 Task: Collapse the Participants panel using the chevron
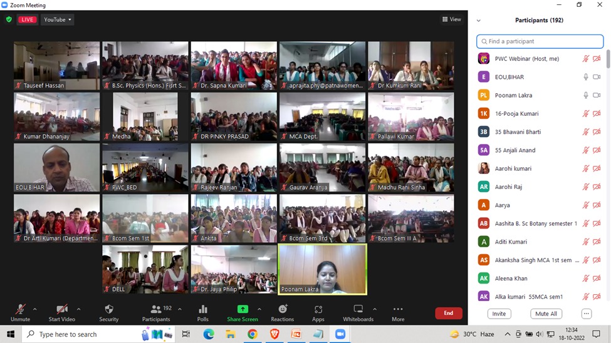(x=479, y=21)
